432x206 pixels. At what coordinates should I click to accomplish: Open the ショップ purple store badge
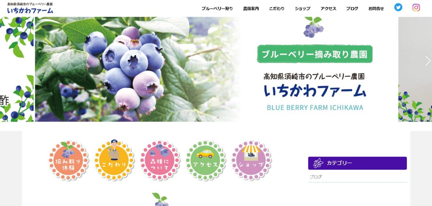tap(251, 160)
